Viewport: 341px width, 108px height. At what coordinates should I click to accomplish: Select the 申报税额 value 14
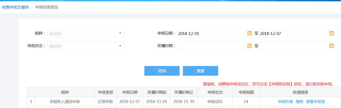click(x=246, y=102)
